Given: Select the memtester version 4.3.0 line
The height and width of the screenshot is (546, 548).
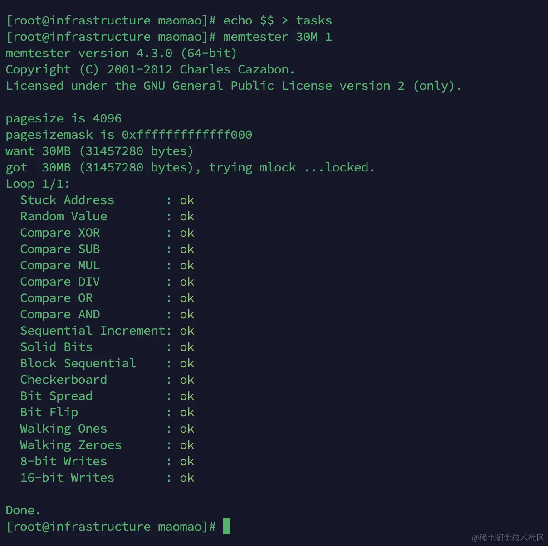Looking at the screenshot, I should pos(121,54).
